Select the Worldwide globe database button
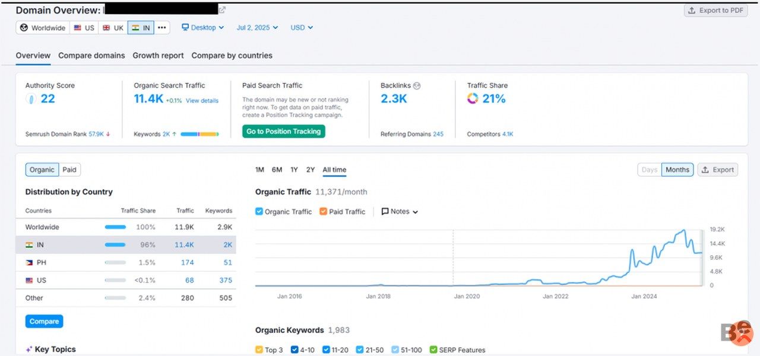 coord(42,28)
